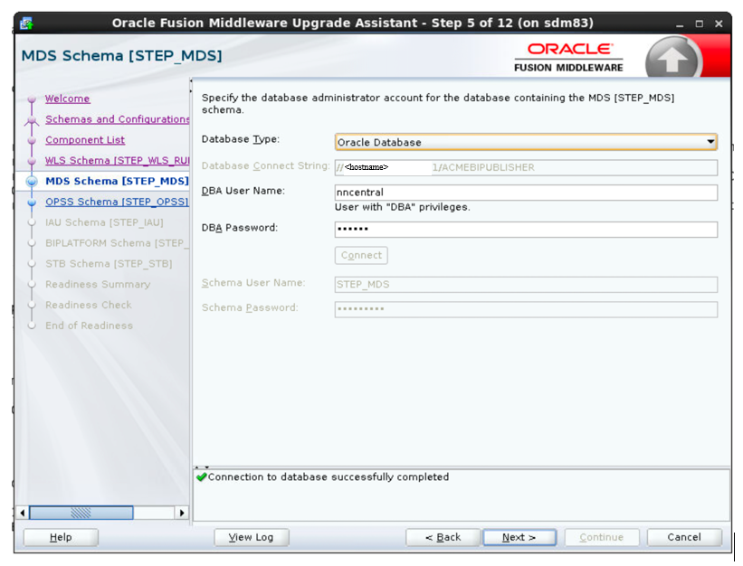Click the Database Connect String field

click(526, 167)
